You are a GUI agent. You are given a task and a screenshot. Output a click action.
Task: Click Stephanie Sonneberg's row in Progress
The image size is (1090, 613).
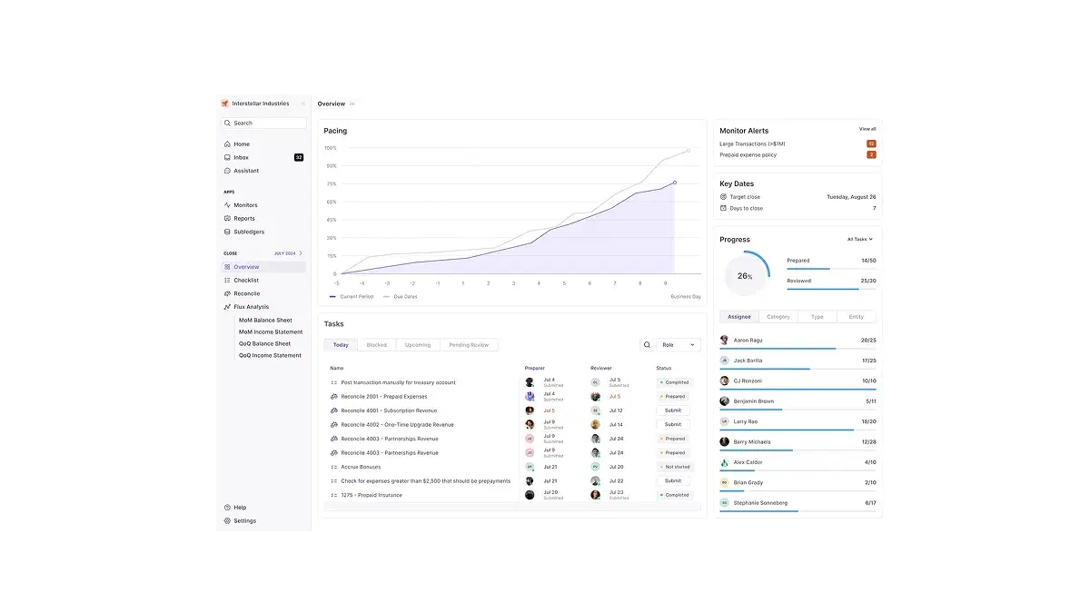tap(798, 505)
